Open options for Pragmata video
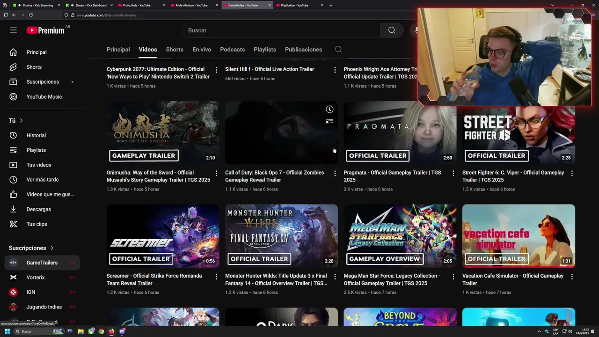Image resolution: width=599 pixels, height=337 pixels. [453, 173]
